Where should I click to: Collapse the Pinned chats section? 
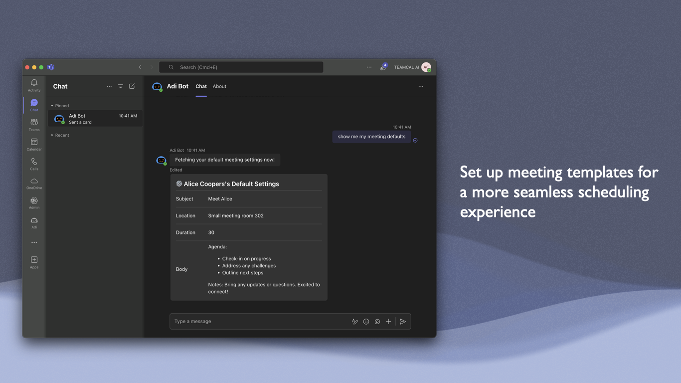[x=60, y=106]
